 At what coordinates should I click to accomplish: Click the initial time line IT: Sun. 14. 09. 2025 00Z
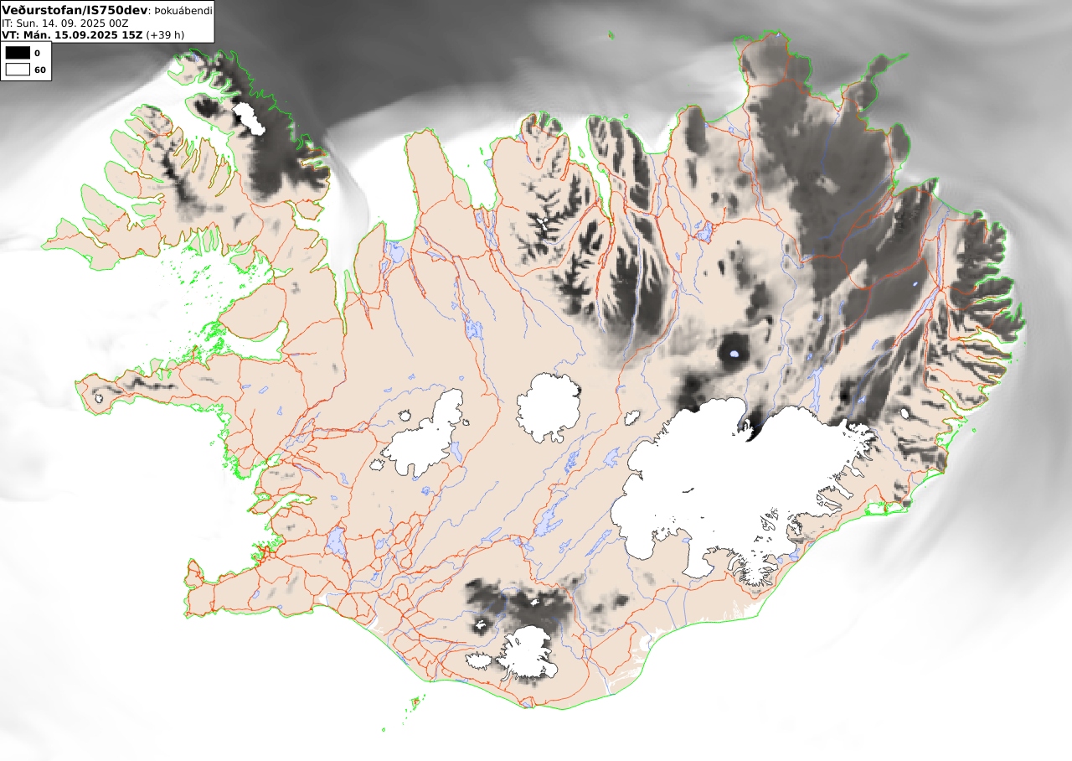pos(64,23)
